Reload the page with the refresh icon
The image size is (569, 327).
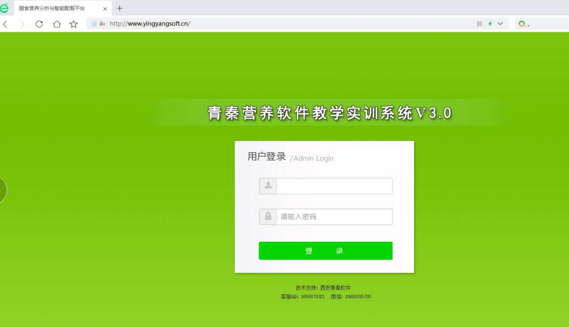(x=39, y=24)
